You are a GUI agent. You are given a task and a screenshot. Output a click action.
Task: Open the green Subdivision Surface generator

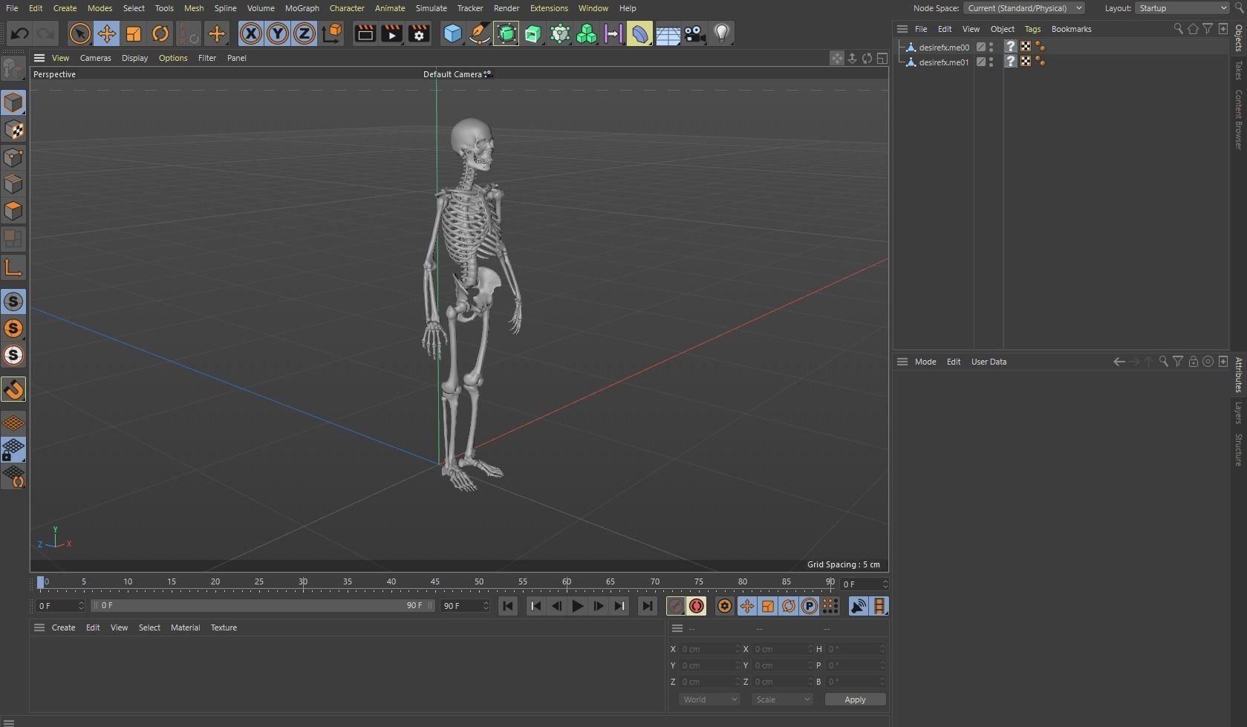tap(506, 33)
